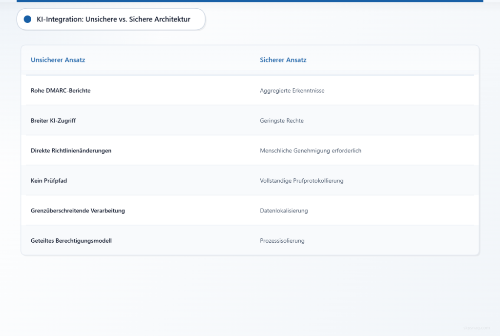Image resolution: width=500 pixels, height=336 pixels.
Task: Select the title 'KI-Integration: Unsichere vs. Sichere Architektur'
Action: pos(113,19)
